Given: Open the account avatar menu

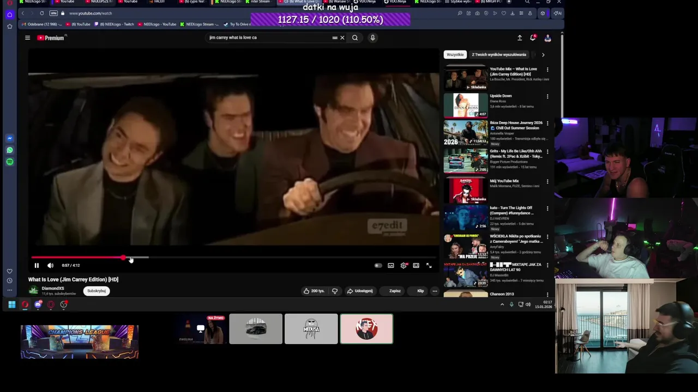Looking at the screenshot, I should pos(547,38).
